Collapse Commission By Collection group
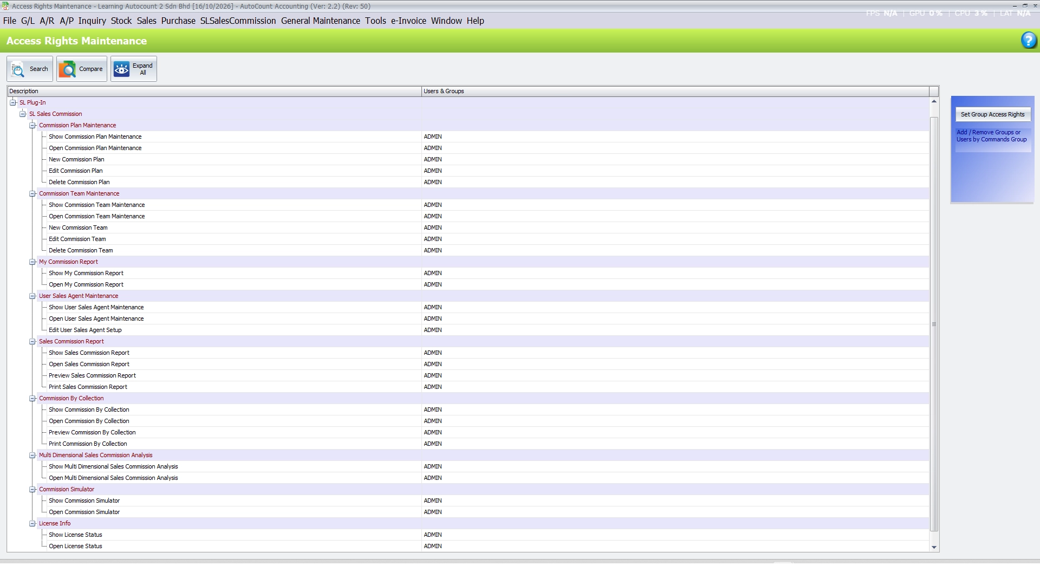Image resolution: width=1040 pixels, height=585 pixels. 32,398
